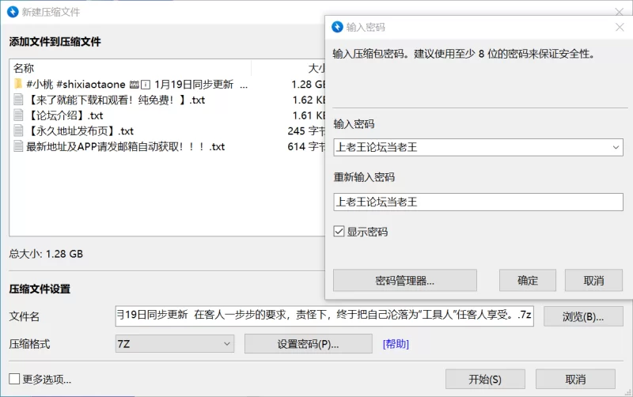This screenshot has height=397, width=633.
Task: Select file 【论坛介绍】.txt
Action: click(65, 115)
